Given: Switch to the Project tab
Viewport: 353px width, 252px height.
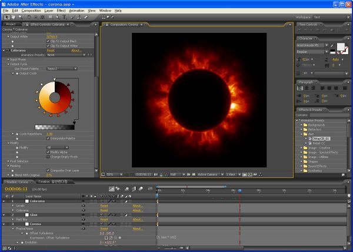Looking at the screenshot, I should click(11, 24).
